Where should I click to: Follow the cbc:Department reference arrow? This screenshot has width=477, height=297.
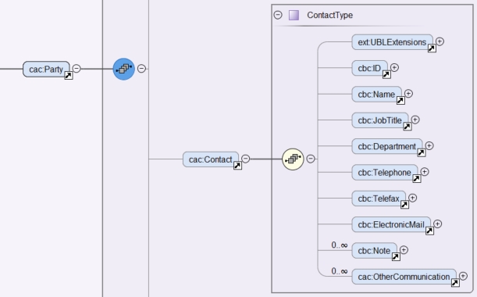click(x=422, y=153)
